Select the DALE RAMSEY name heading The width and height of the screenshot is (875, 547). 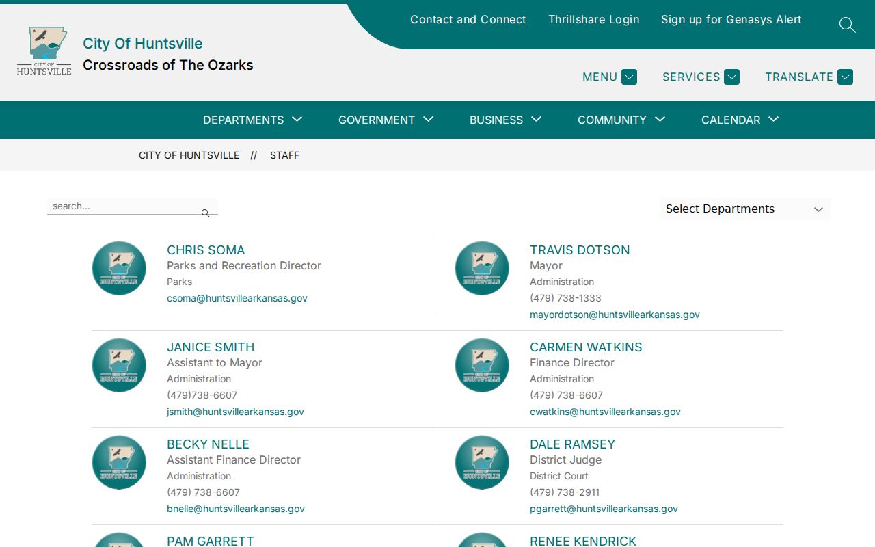tap(572, 444)
